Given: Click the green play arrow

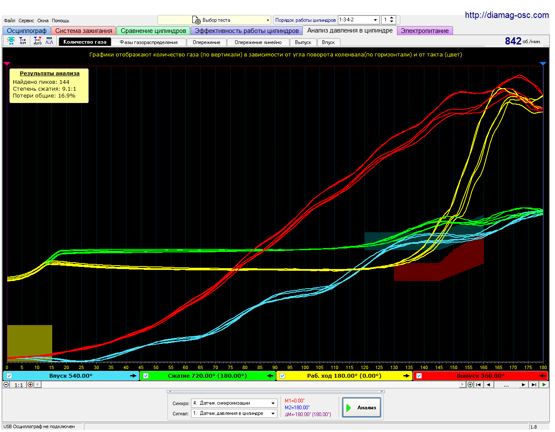Looking at the screenshot, I should [544, 385].
